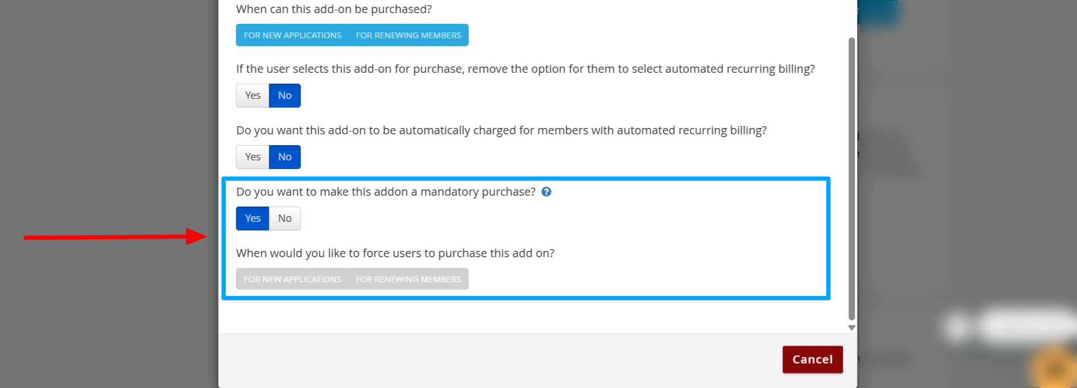Set mandatory purchase to No
The width and height of the screenshot is (1077, 388).
pos(284,218)
